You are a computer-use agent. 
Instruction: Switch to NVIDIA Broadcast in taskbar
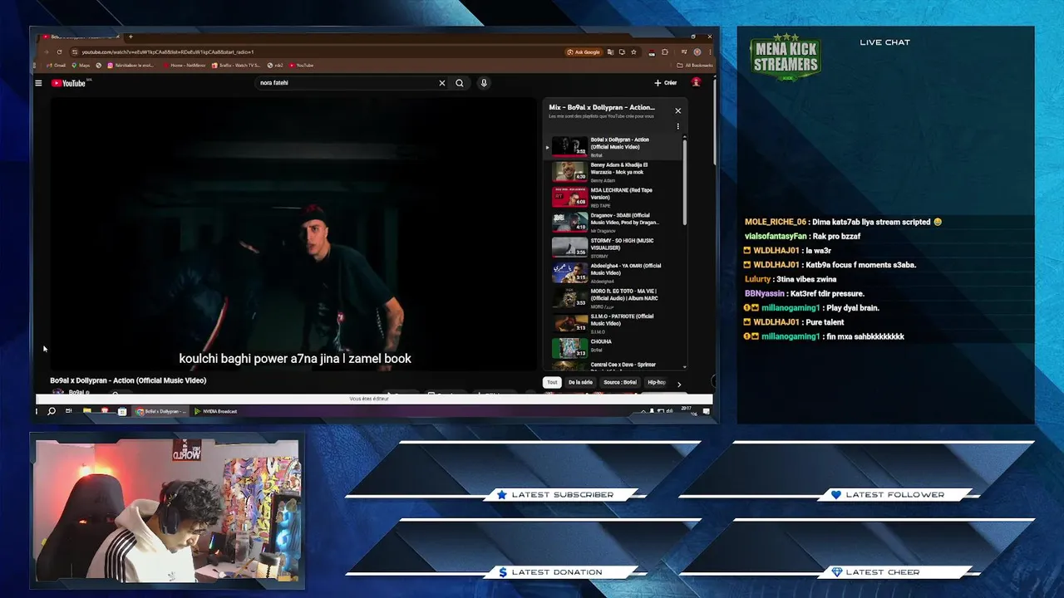tap(216, 411)
